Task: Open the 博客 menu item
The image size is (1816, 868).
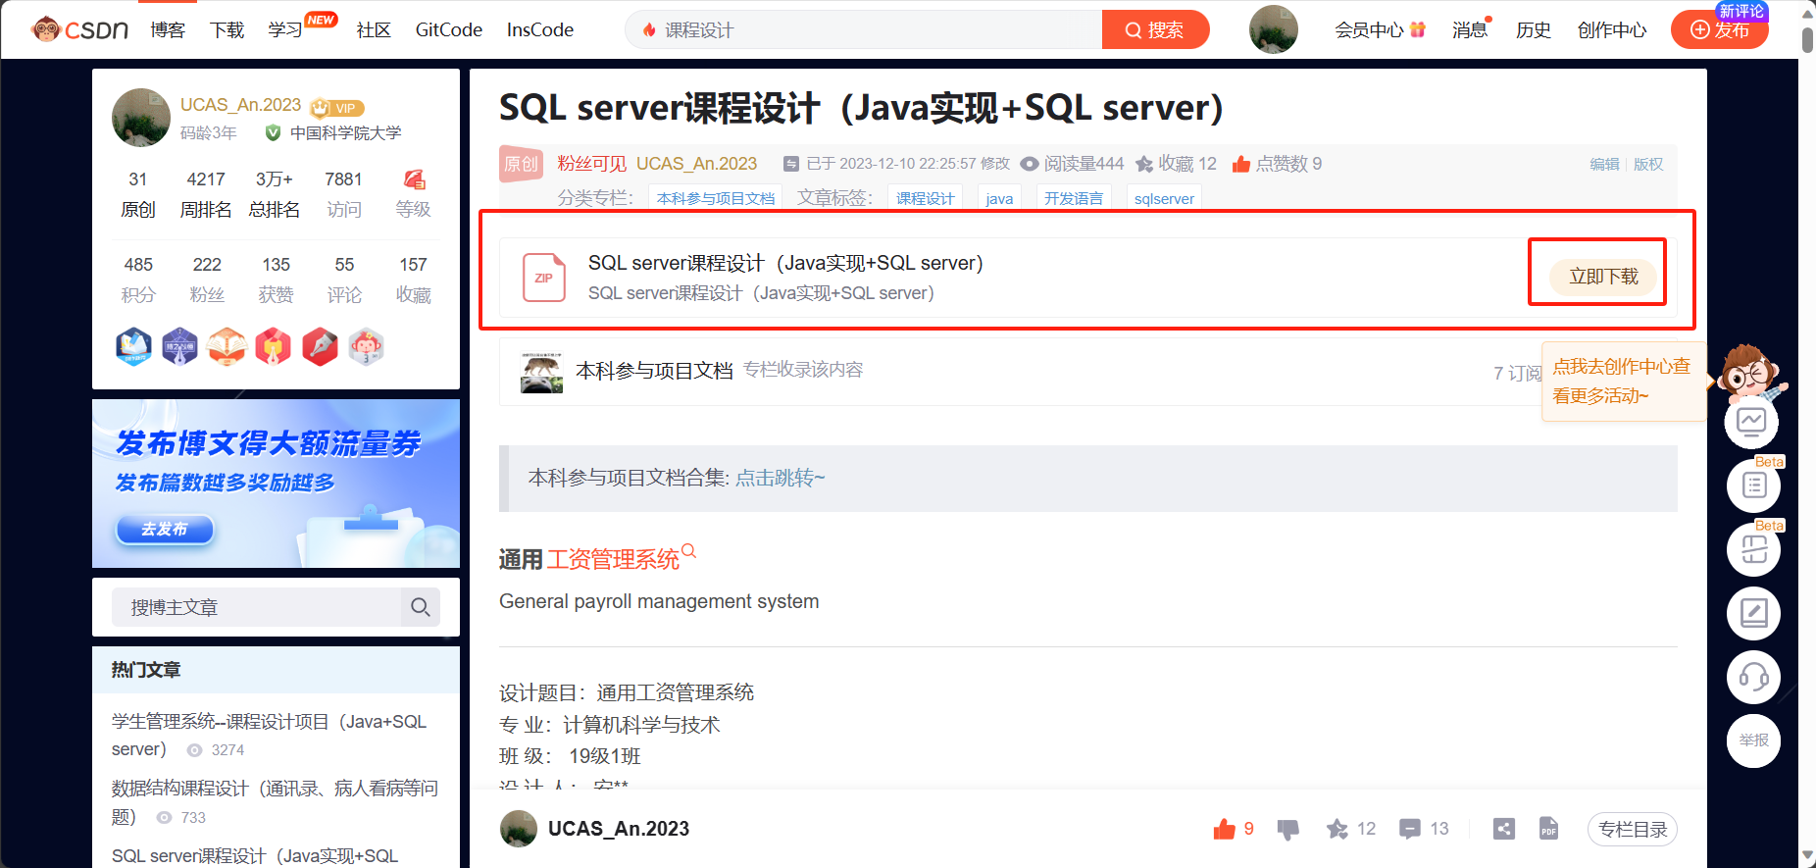Action: point(168,30)
